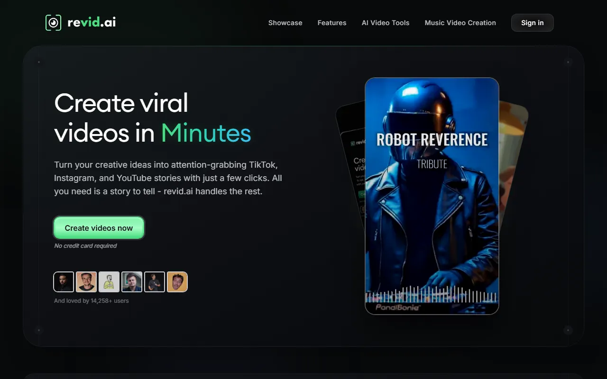Open AI Video Tools in navigation
607x379 pixels.
tap(386, 23)
